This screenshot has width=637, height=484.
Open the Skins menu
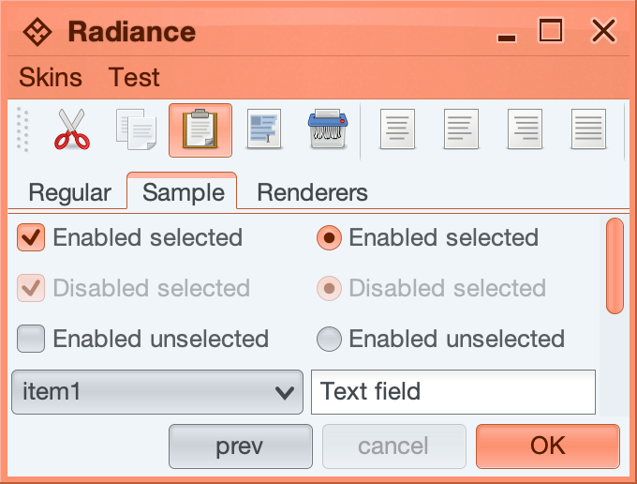click(51, 78)
